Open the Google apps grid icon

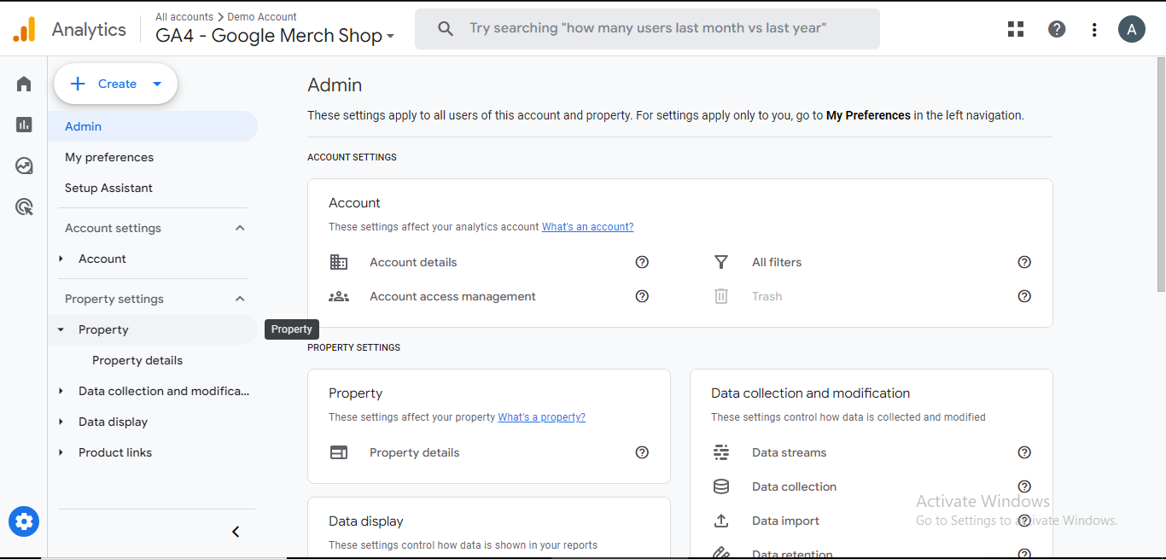tap(1016, 29)
